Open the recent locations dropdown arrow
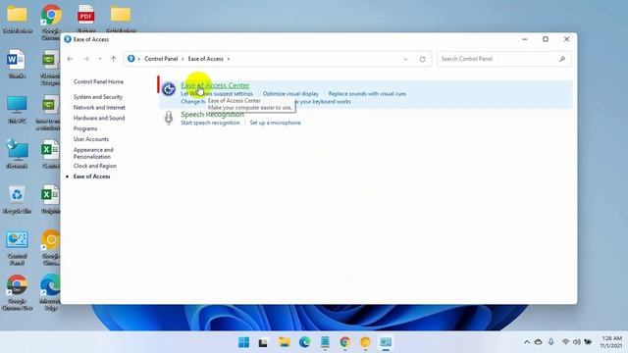Viewport: 628px width, 353px height. point(100,59)
